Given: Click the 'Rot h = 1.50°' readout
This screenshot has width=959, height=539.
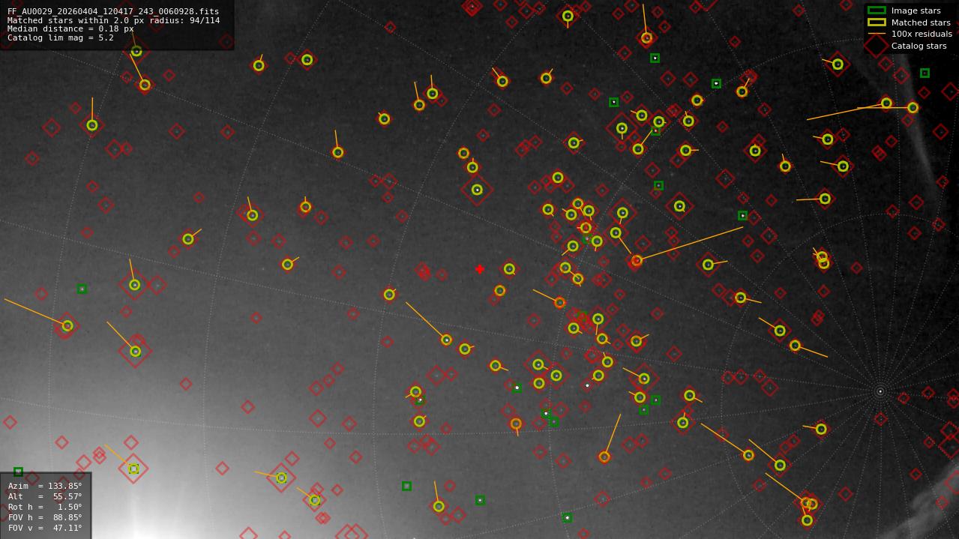Looking at the screenshot, I should click(x=45, y=507).
